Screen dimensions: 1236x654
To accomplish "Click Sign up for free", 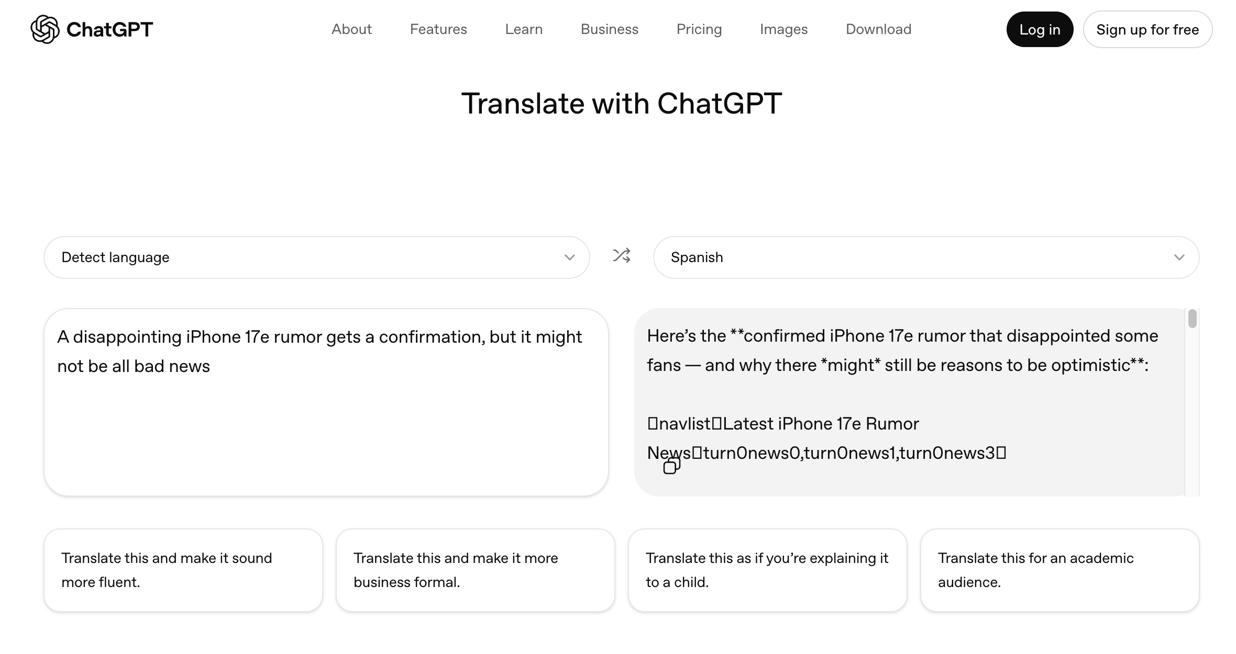I will pyautogui.click(x=1147, y=30).
